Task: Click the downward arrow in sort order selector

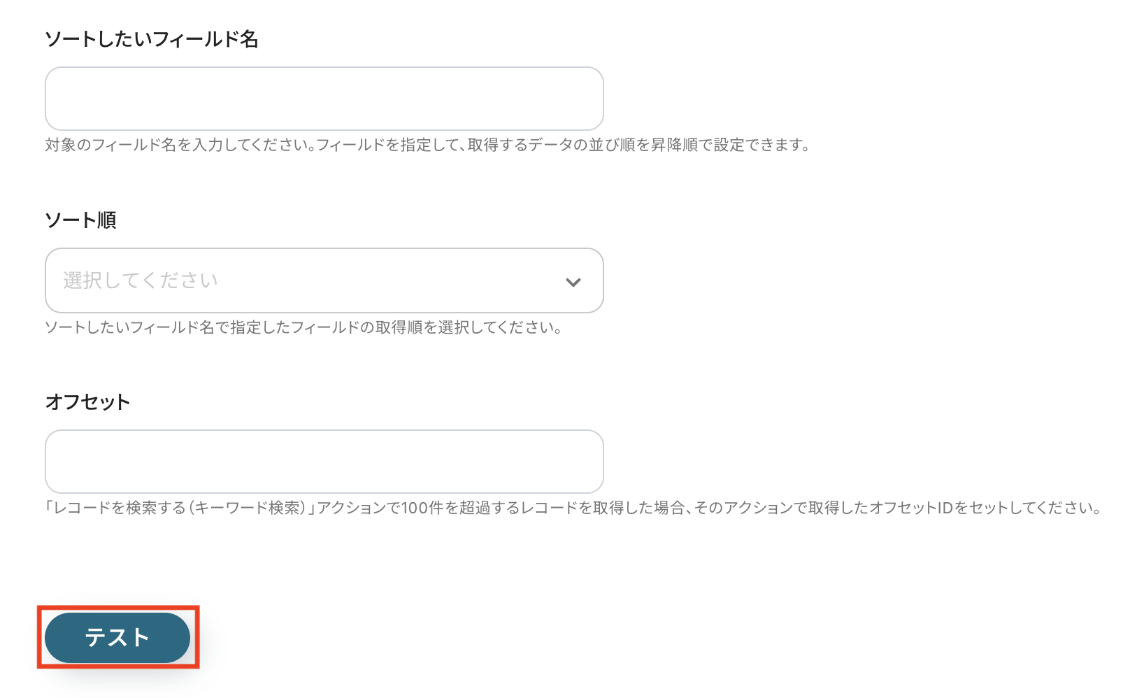Action: tap(573, 282)
